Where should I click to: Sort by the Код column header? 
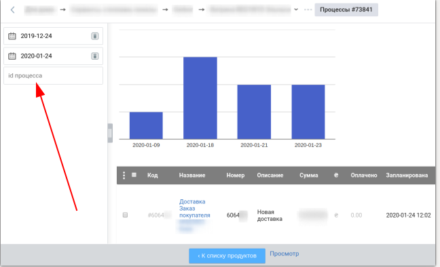[x=152, y=176]
